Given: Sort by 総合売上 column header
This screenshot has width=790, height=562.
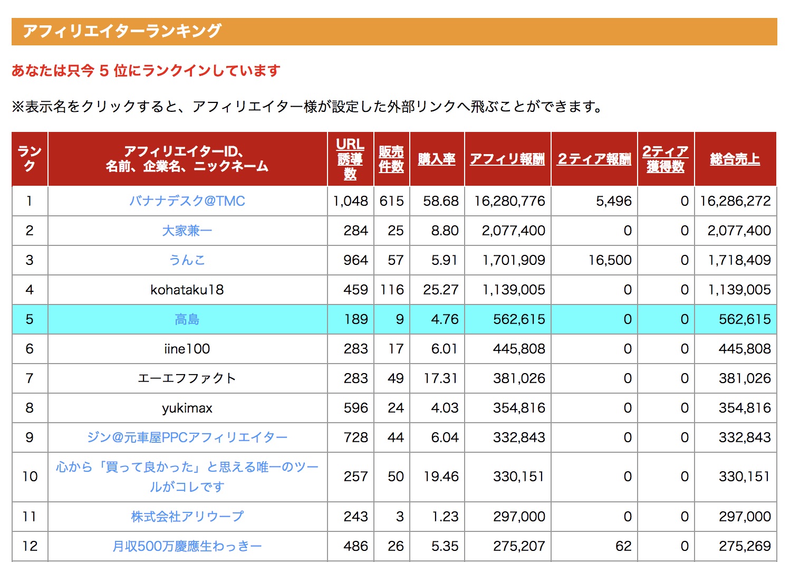Looking at the screenshot, I should (735, 159).
